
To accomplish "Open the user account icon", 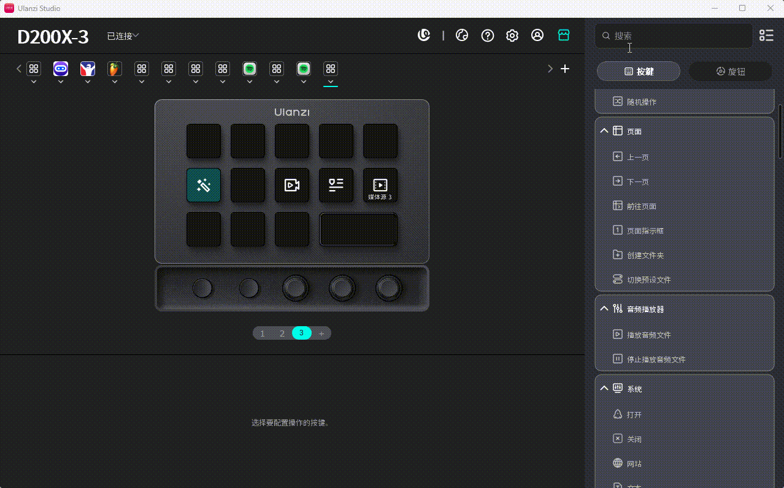I will coord(537,36).
